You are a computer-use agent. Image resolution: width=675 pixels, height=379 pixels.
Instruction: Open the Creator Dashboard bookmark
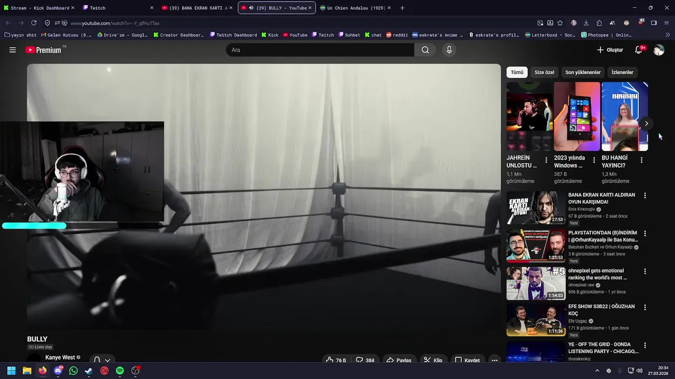click(178, 35)
